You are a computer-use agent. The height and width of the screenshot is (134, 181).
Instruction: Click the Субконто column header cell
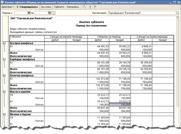pos(27,38)
